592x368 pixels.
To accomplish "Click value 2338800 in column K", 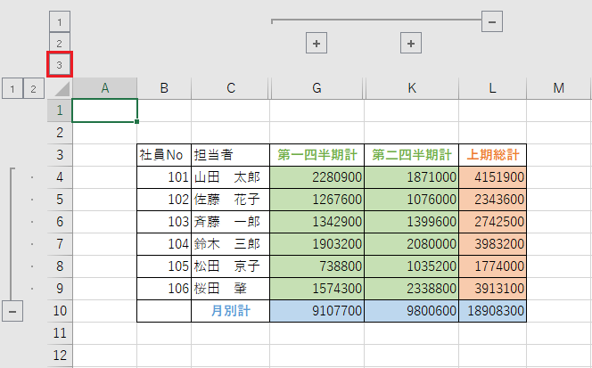I will click(412, 289).
